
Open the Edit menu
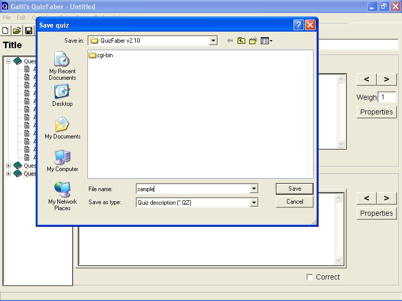pos(21,17)
